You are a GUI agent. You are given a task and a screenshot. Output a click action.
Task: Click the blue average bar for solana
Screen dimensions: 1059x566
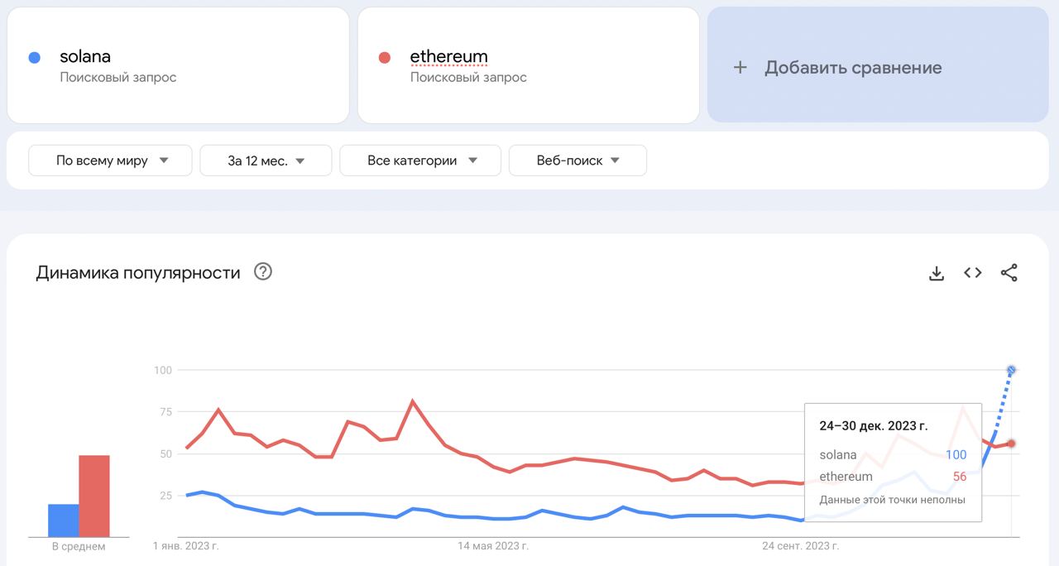pyautogui.click(x=63, y=520)
